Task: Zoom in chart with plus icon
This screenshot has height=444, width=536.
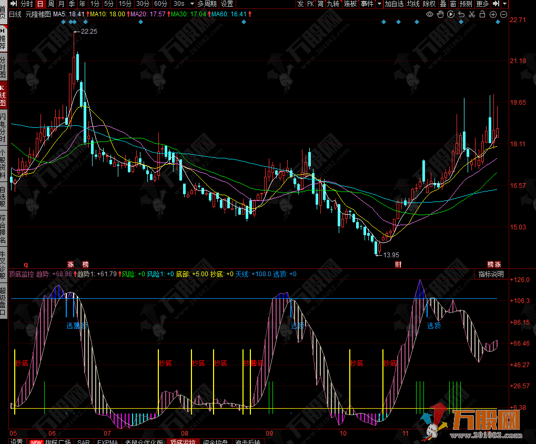Action: point(493,14)
